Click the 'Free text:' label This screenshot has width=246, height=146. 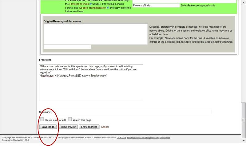pyautogui.click(x=45, y=60)
